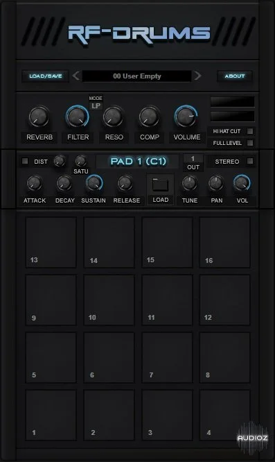Open the pad output number selector

point(193,159)
